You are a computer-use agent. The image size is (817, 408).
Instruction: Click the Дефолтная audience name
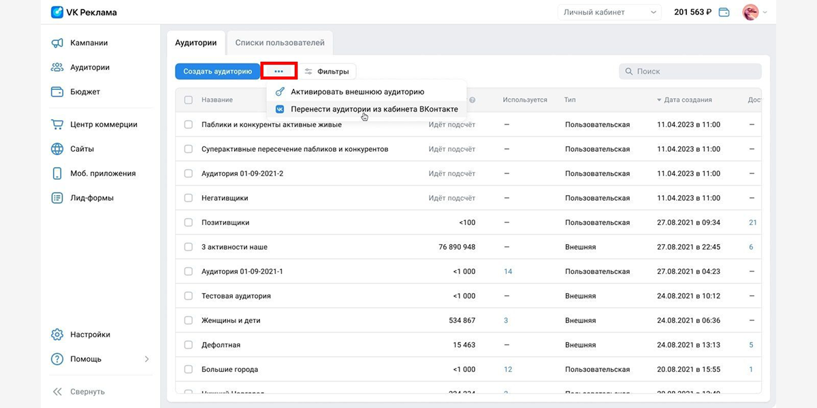[x=221, y=345]
